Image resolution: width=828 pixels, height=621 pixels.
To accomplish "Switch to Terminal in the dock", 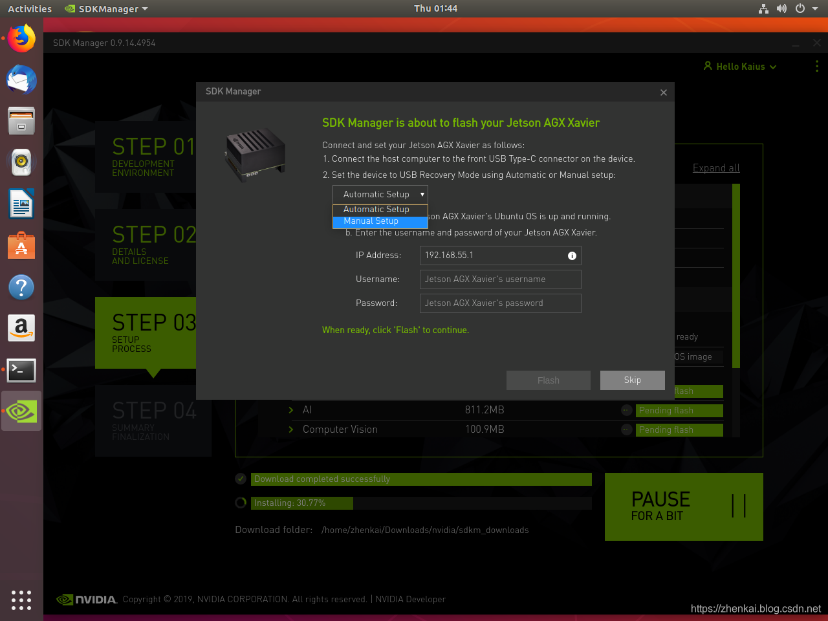I will [x=21, y=370].
